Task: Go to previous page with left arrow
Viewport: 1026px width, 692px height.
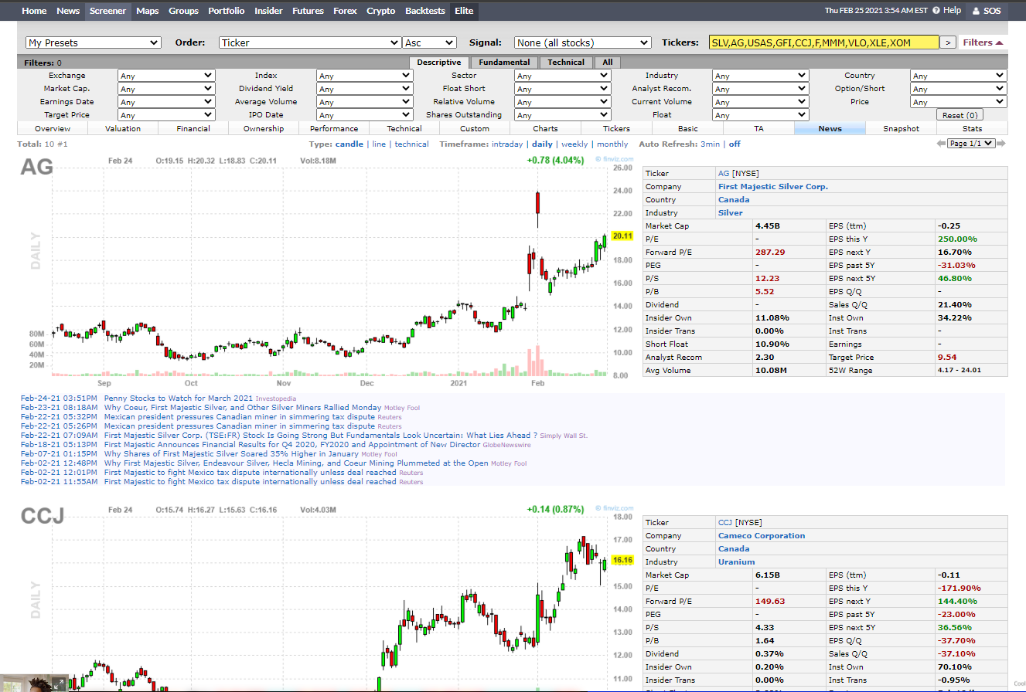Action: click(x=941, y=144)
